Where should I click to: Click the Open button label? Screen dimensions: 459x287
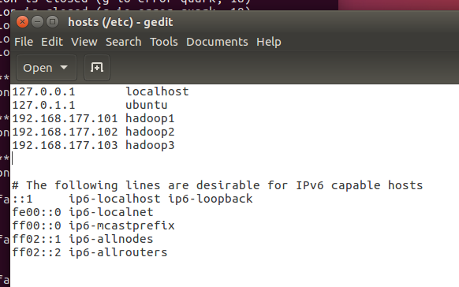click(x=38, y=68)
